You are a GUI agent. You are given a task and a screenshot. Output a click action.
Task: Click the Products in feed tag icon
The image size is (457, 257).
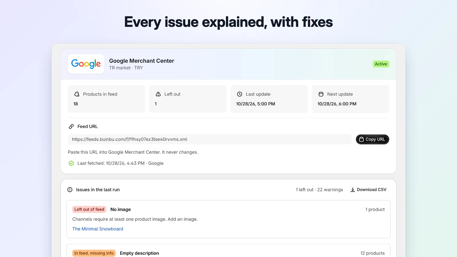[77, 94]
